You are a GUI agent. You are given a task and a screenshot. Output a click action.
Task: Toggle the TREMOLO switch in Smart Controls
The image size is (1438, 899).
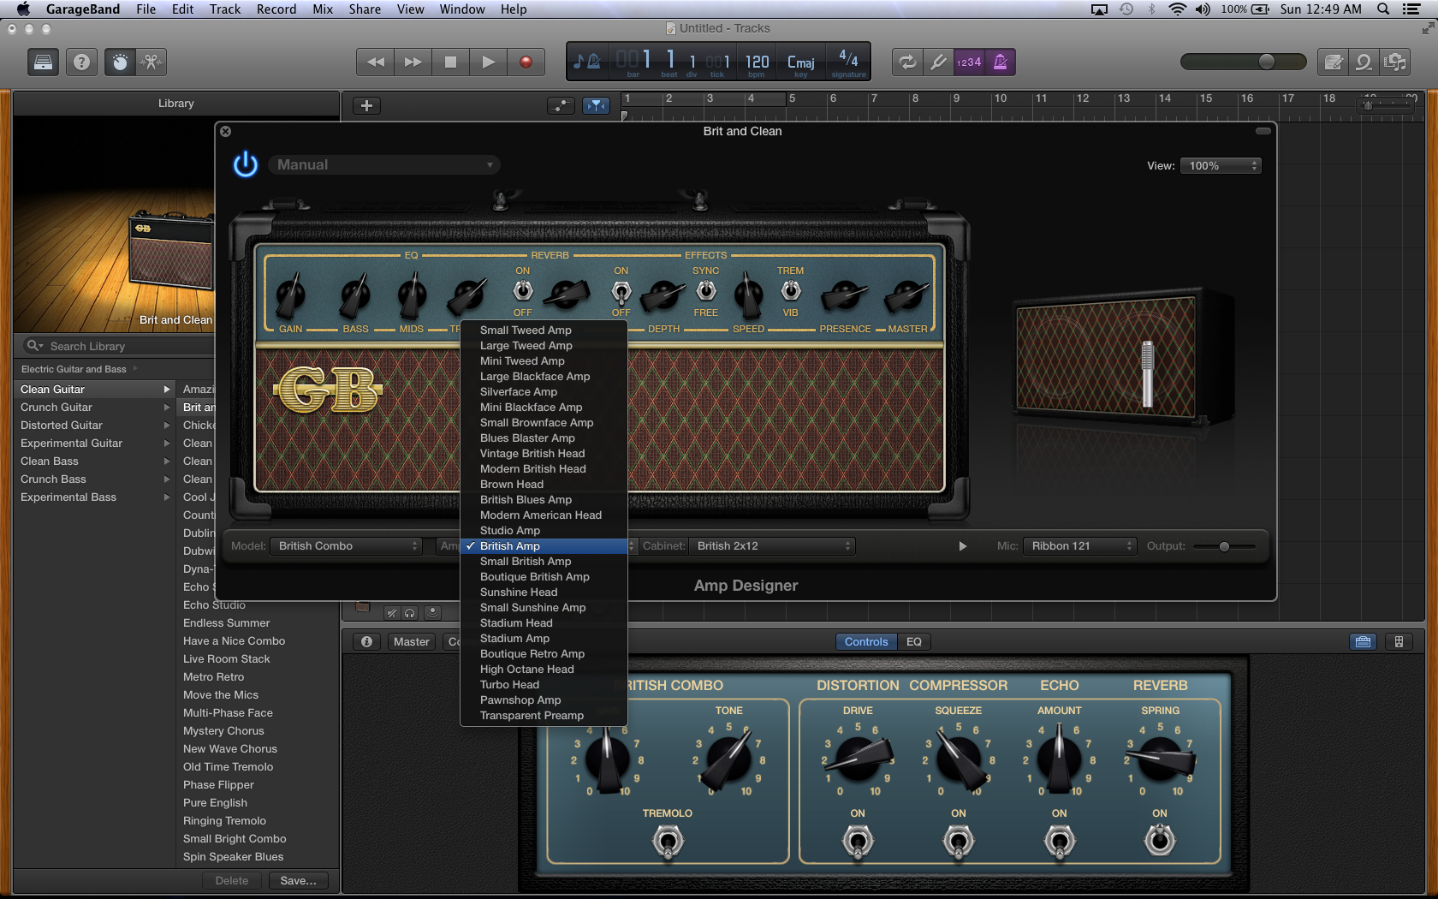(668, 842)
